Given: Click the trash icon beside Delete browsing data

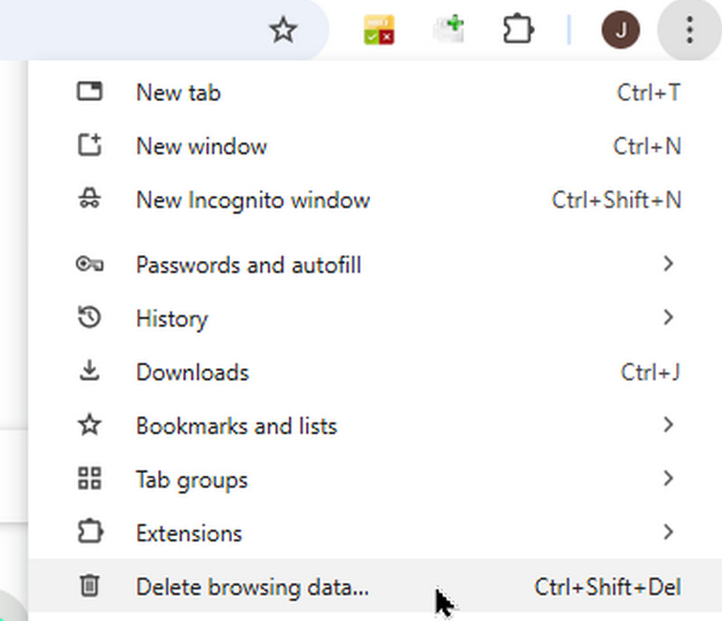Looking at the screenshot, I should coord(89,587).
